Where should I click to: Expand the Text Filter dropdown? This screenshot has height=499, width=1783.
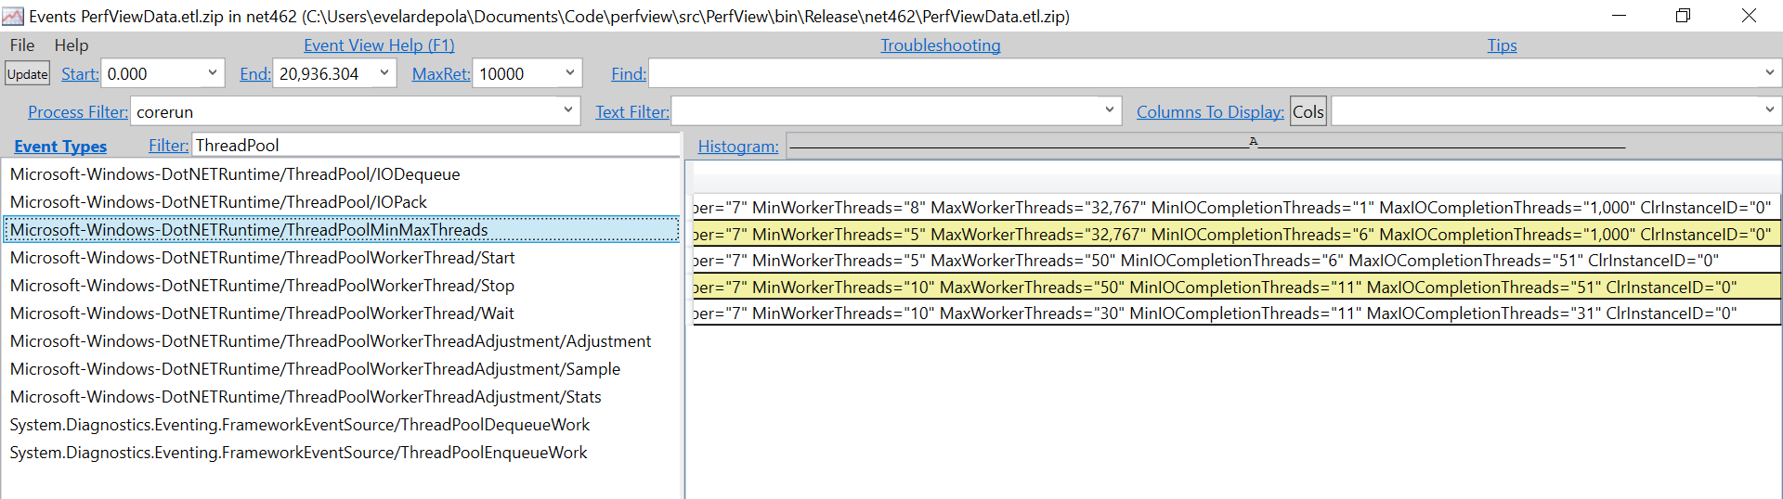(1109, 110)
